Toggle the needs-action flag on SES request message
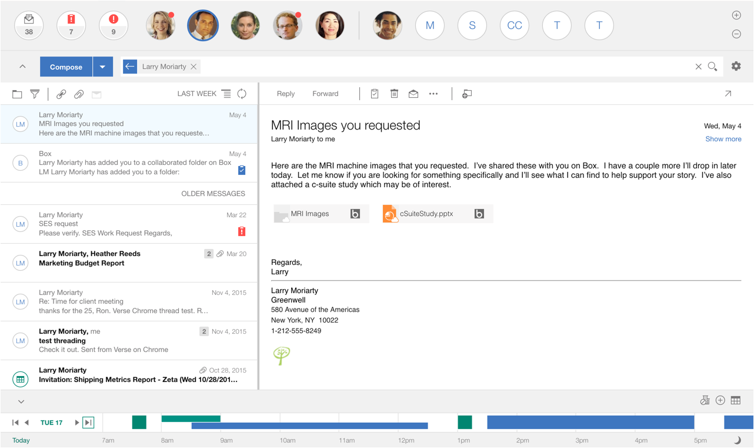 point(242,231)
